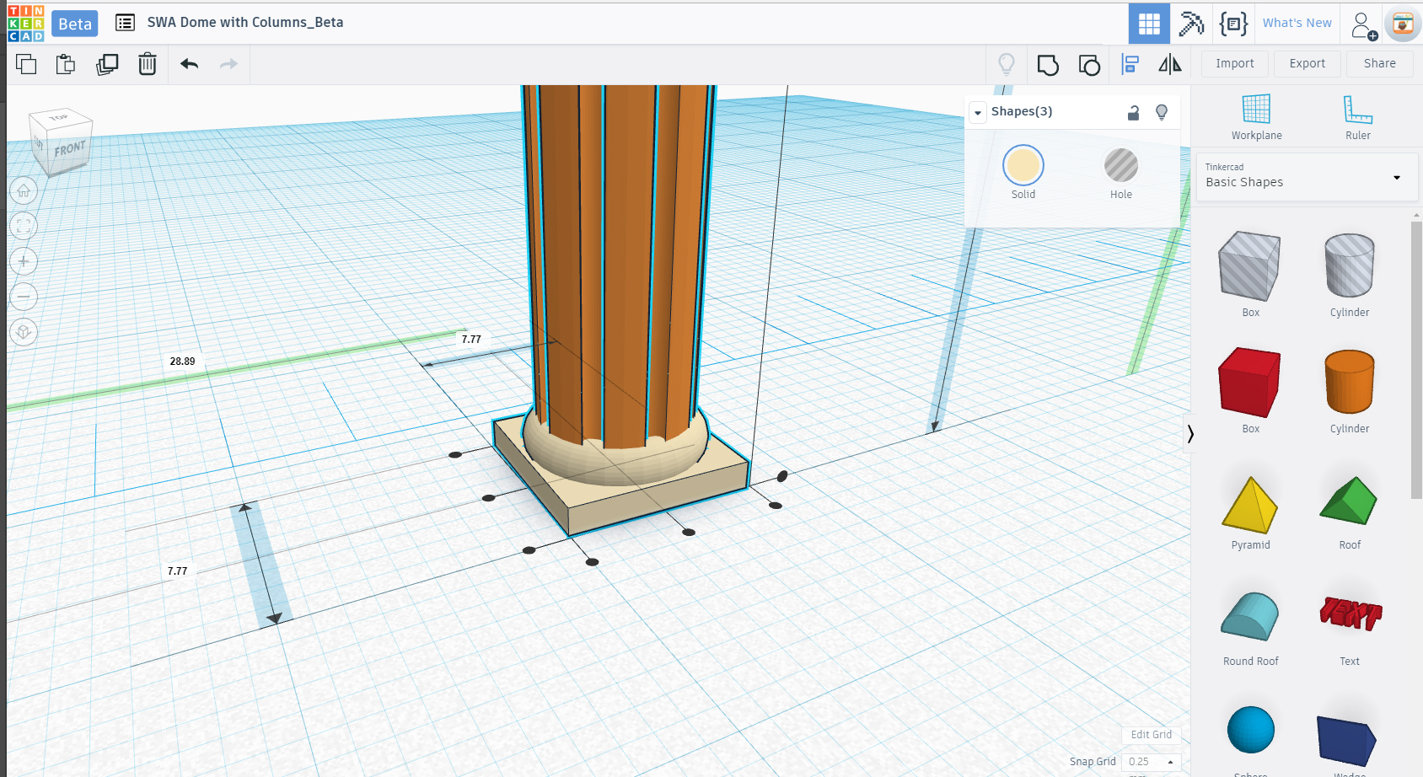Click the 28.89 ruler dimension label

click(x=182, y=362)
